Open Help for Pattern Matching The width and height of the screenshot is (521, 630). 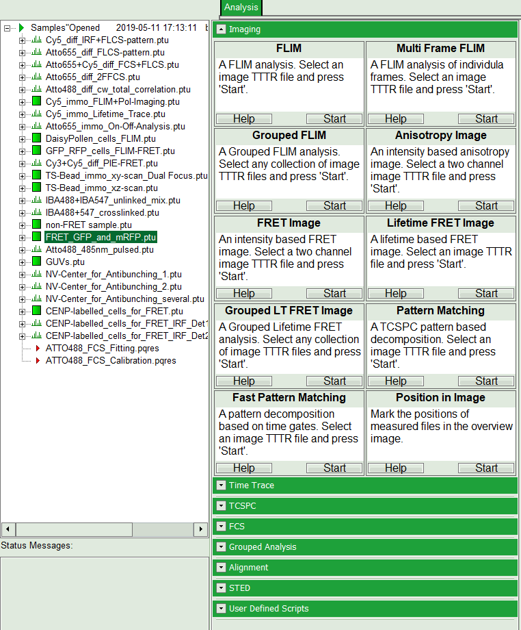coord(395,381)
